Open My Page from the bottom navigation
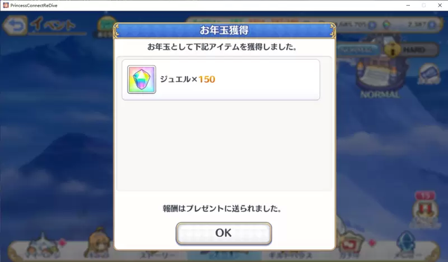Viewport: 448px width, 262px height. click(43, 247)
